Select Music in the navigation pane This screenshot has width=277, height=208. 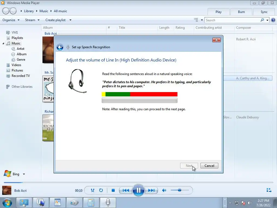click(x=16, y=43)
